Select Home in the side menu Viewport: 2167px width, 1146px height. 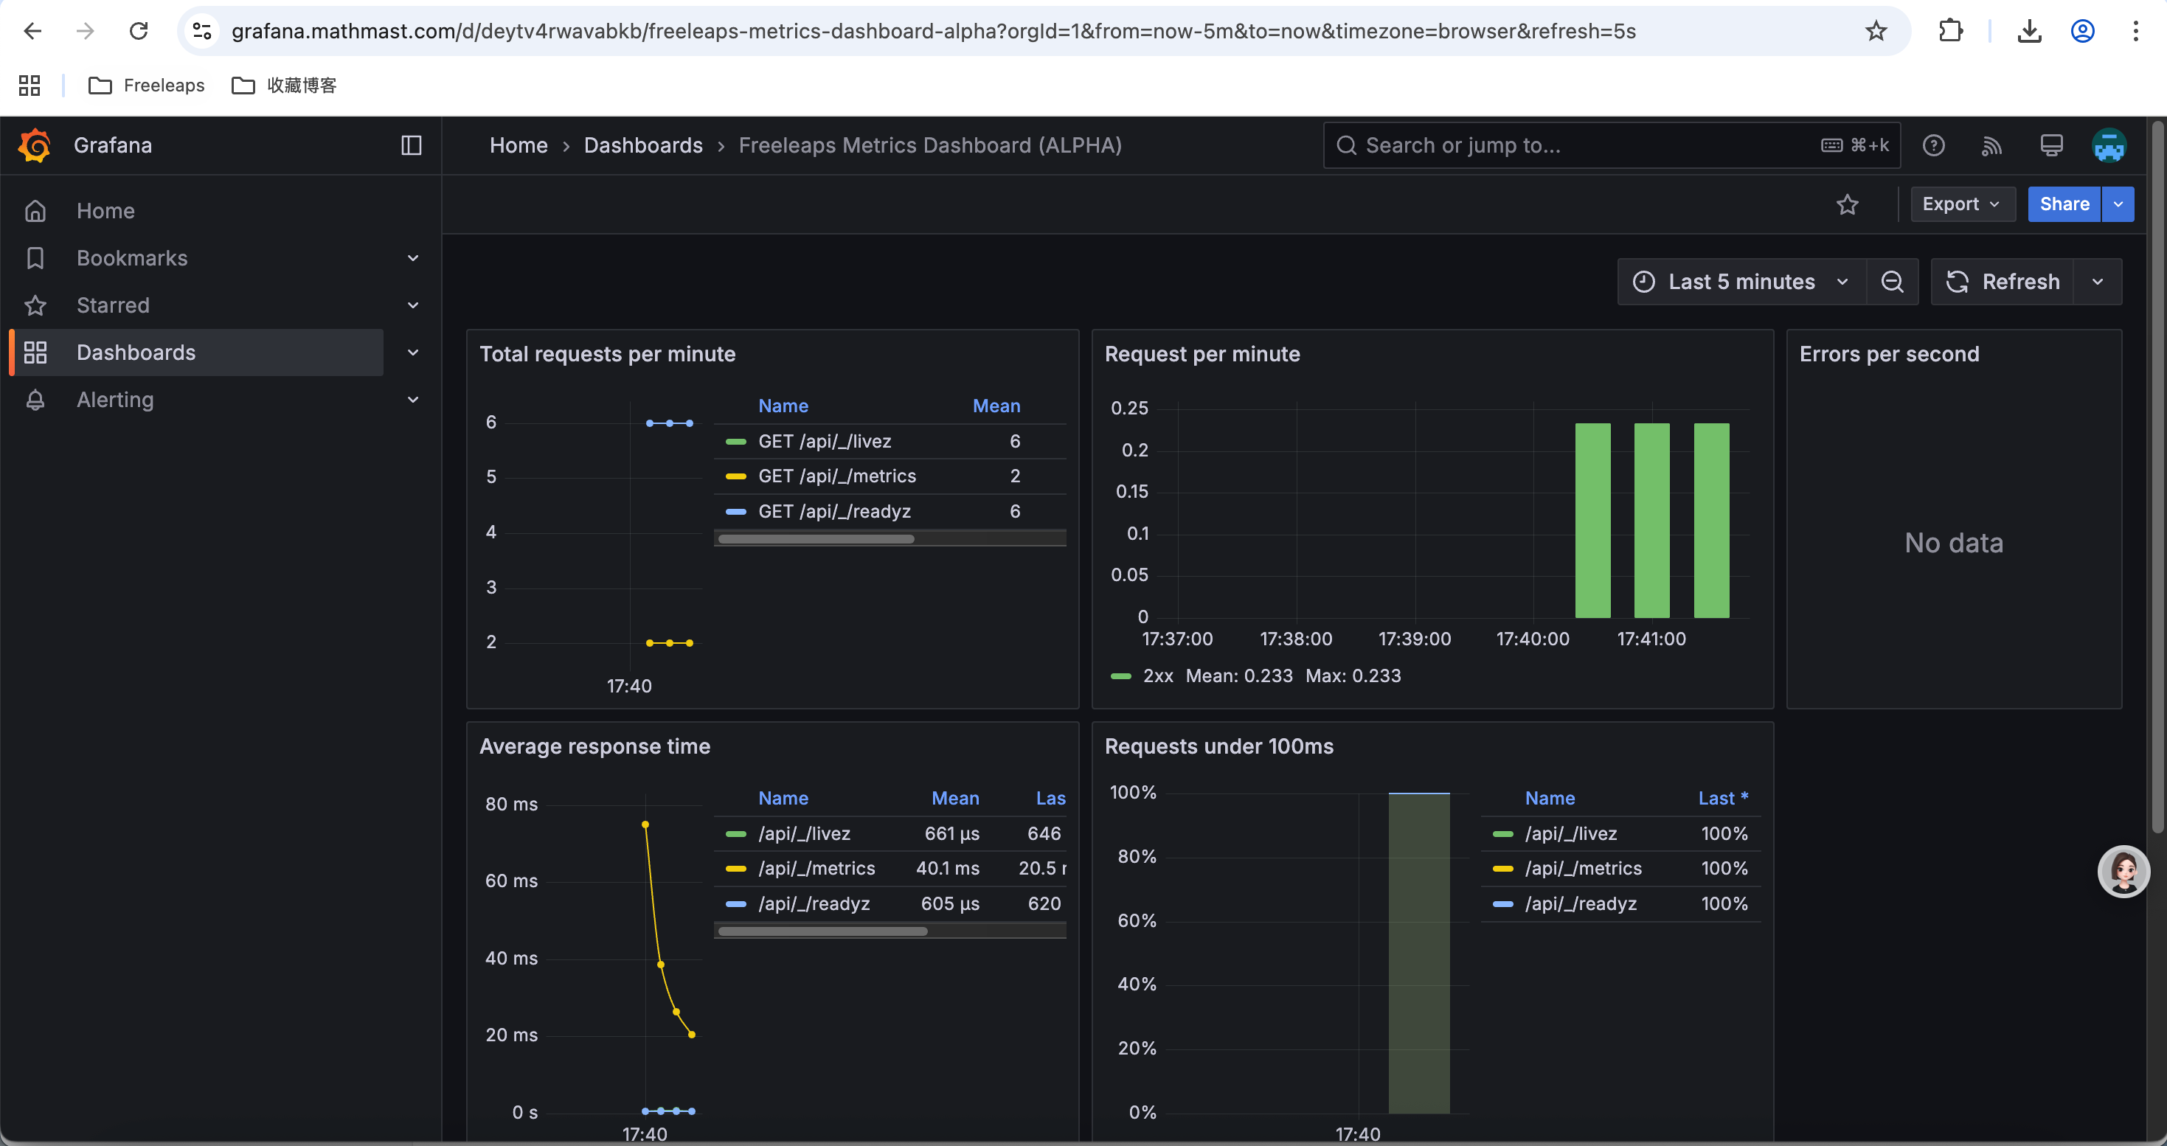click(x=105, y=211)
